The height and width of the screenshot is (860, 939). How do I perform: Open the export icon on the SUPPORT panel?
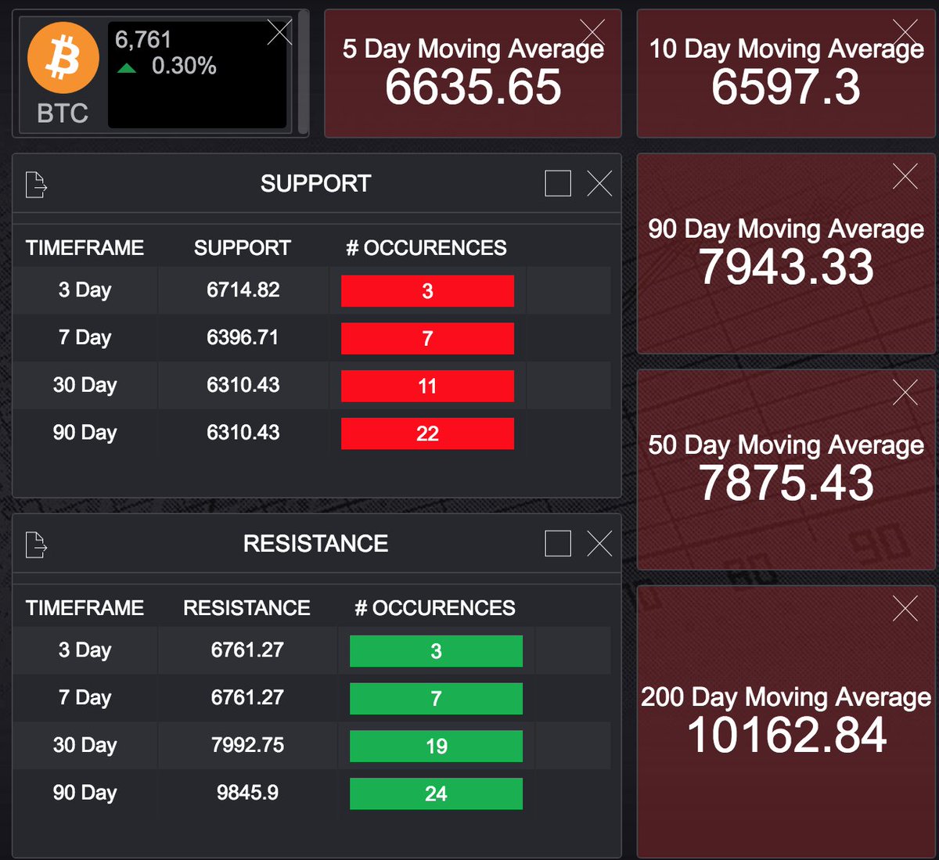[34, 185]
